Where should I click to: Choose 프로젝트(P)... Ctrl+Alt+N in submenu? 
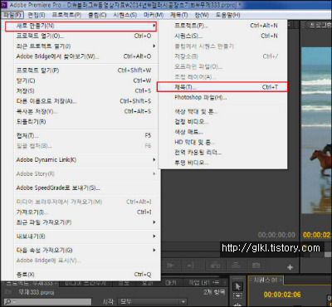[223, 26]
